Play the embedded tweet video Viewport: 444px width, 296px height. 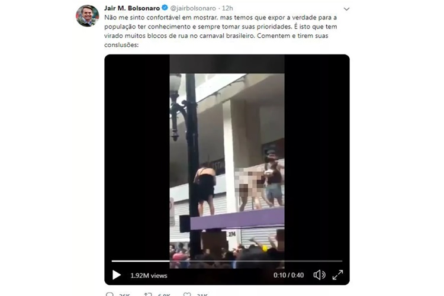pyautogui.click(x=117, y=275)
